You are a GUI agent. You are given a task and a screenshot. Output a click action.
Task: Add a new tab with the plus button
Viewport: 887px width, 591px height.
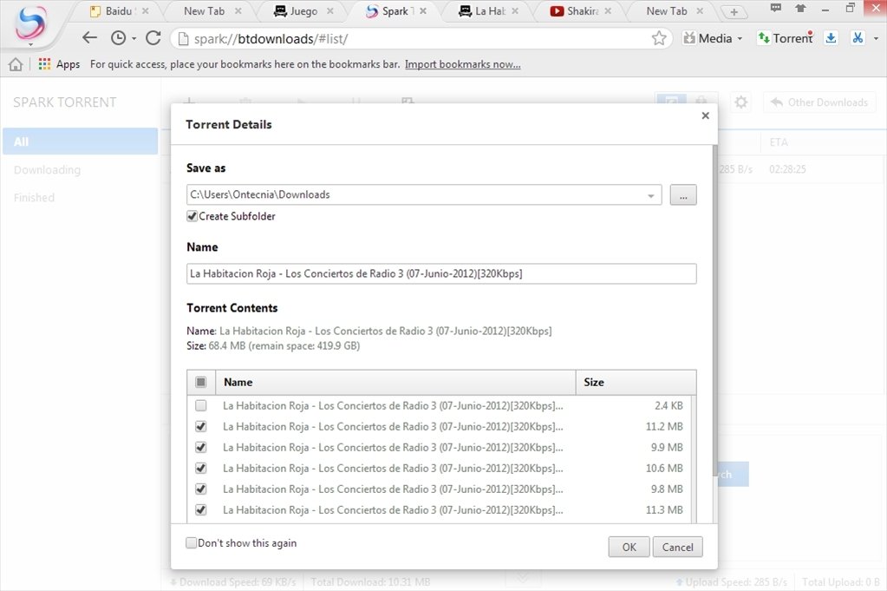click(x=734, y=12)
